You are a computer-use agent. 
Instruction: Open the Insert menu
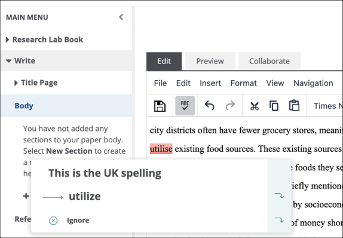tap(210, 83)
